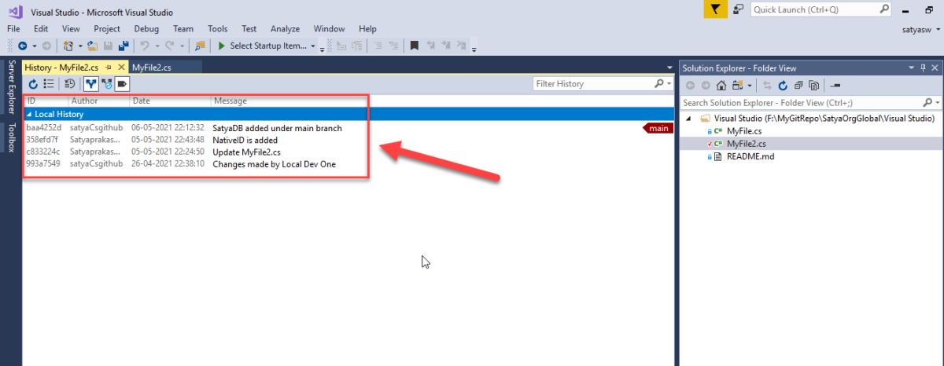Click the Undo arrow icon
The height and width of the screenshot is (366, 944).
146,46
